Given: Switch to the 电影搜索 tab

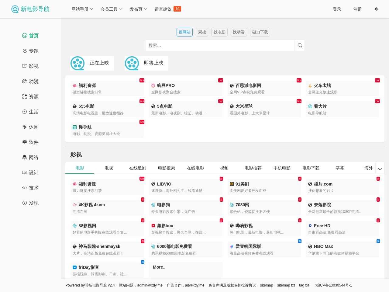Looking at the screenshot, I should (167, 168).
